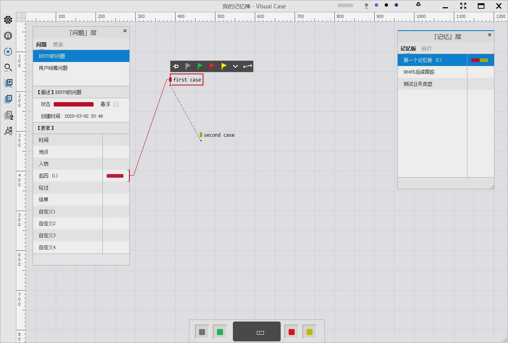Click the inspect tool icon at sidebar bottom
This screenshot has height=343, width=508.
[x=8, y=131]
